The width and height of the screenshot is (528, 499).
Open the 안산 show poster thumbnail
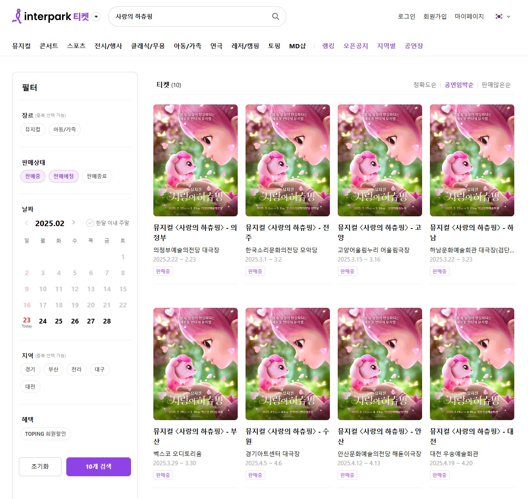pyautogui.click(x=380, y=364)
